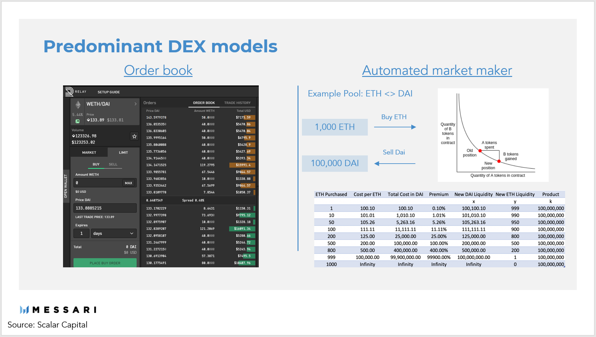Click the Price DAI input field
The height and width of the screenshot is (337, 596).
(105, 208)
